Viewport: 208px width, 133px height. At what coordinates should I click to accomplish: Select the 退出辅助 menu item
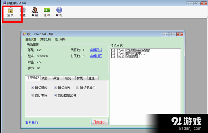[60, 39]
